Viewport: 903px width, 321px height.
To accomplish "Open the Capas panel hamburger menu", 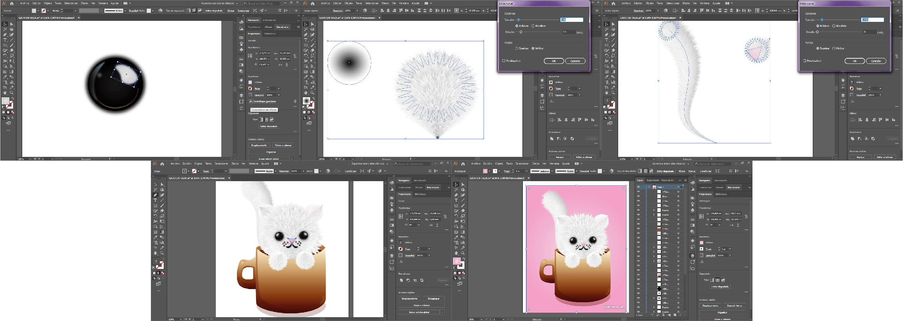I will click(685, 180).
